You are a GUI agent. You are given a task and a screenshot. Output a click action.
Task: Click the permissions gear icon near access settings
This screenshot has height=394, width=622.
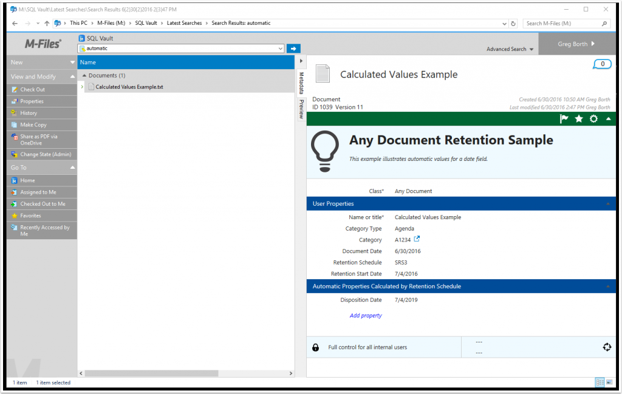pyautogui.click(x=607, y=347)
